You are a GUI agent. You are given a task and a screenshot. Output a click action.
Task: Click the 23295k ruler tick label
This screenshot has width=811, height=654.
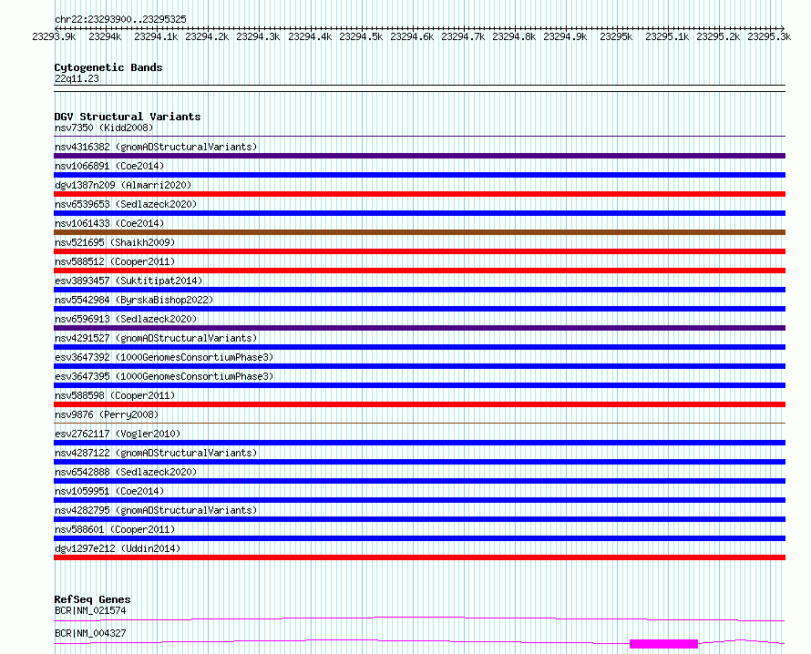point(616,36)
